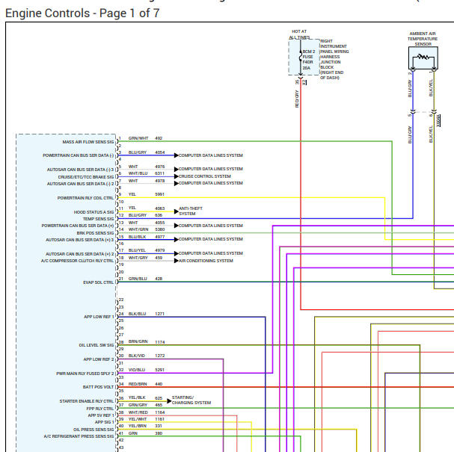
Task: Click the BLK/VIO 1272 wire label
Action: [x=147, y=356]
